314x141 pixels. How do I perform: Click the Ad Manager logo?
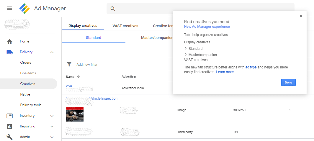tap(24, 9)
